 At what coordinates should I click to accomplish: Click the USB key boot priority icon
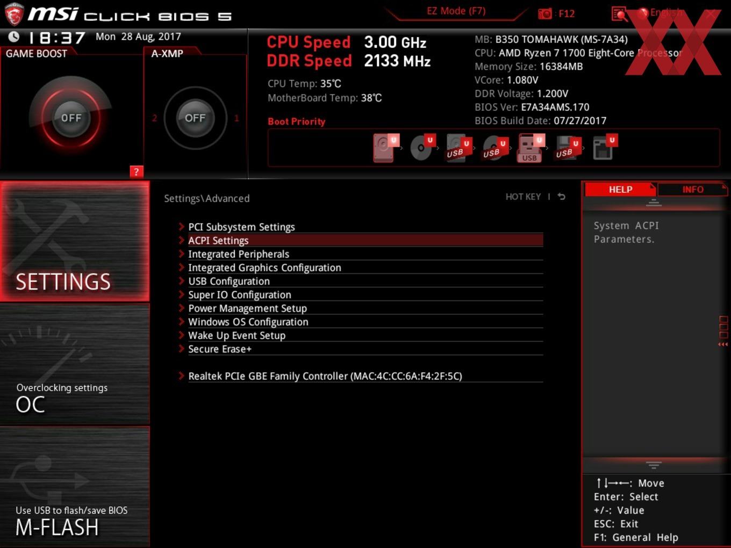point(531,148)
